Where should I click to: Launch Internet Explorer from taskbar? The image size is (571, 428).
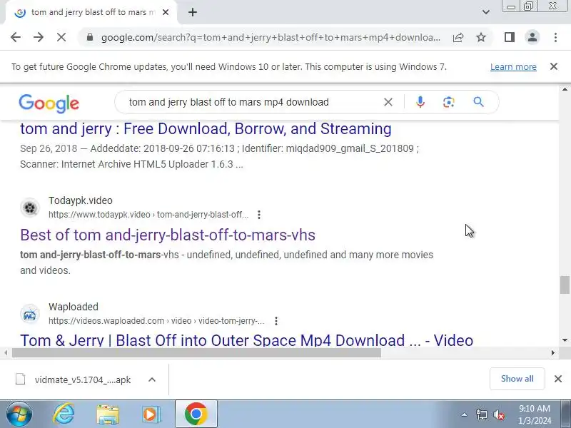tap(64, 414)
